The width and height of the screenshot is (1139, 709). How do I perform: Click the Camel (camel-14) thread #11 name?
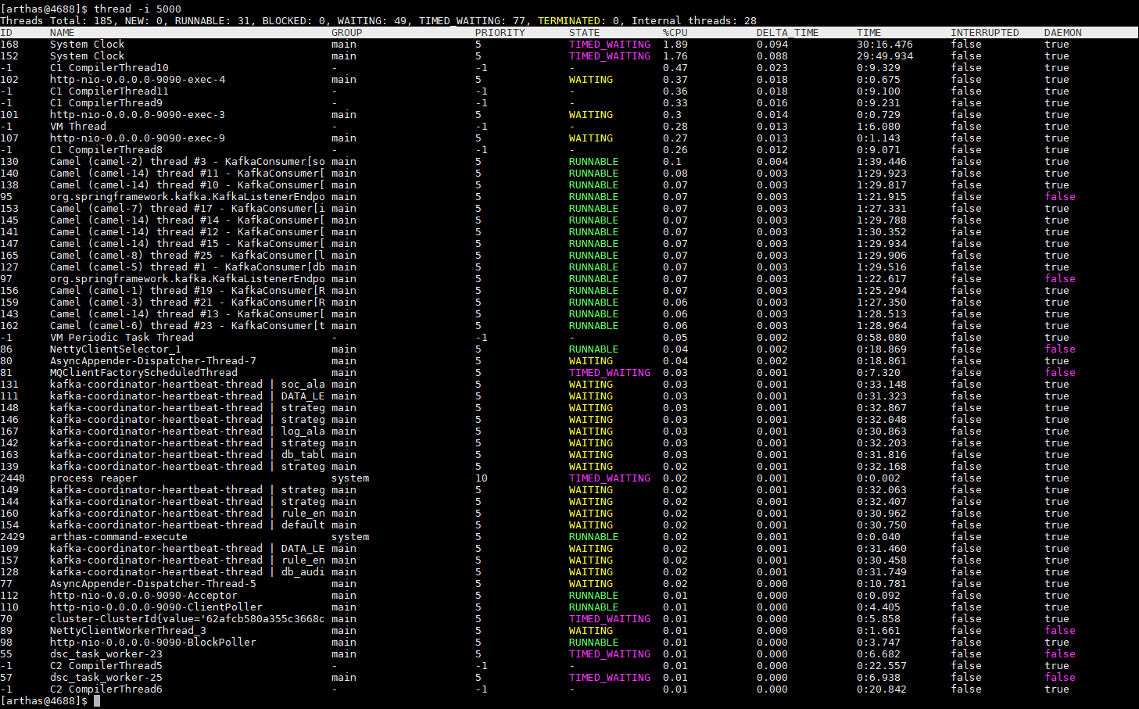[188, 174]
